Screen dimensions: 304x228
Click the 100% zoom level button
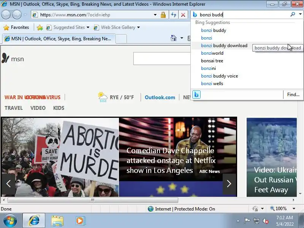pos(279,209)
